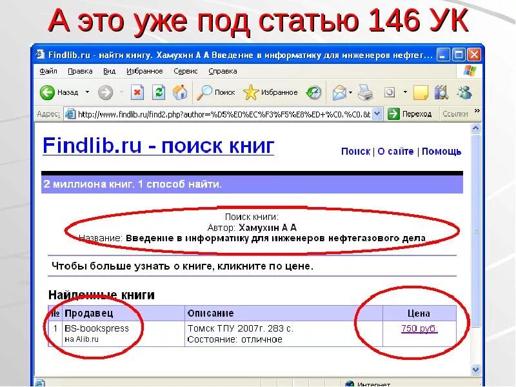Open the History clock icon
The height and width of the screenshot is (387, 516).
point(313,92)
